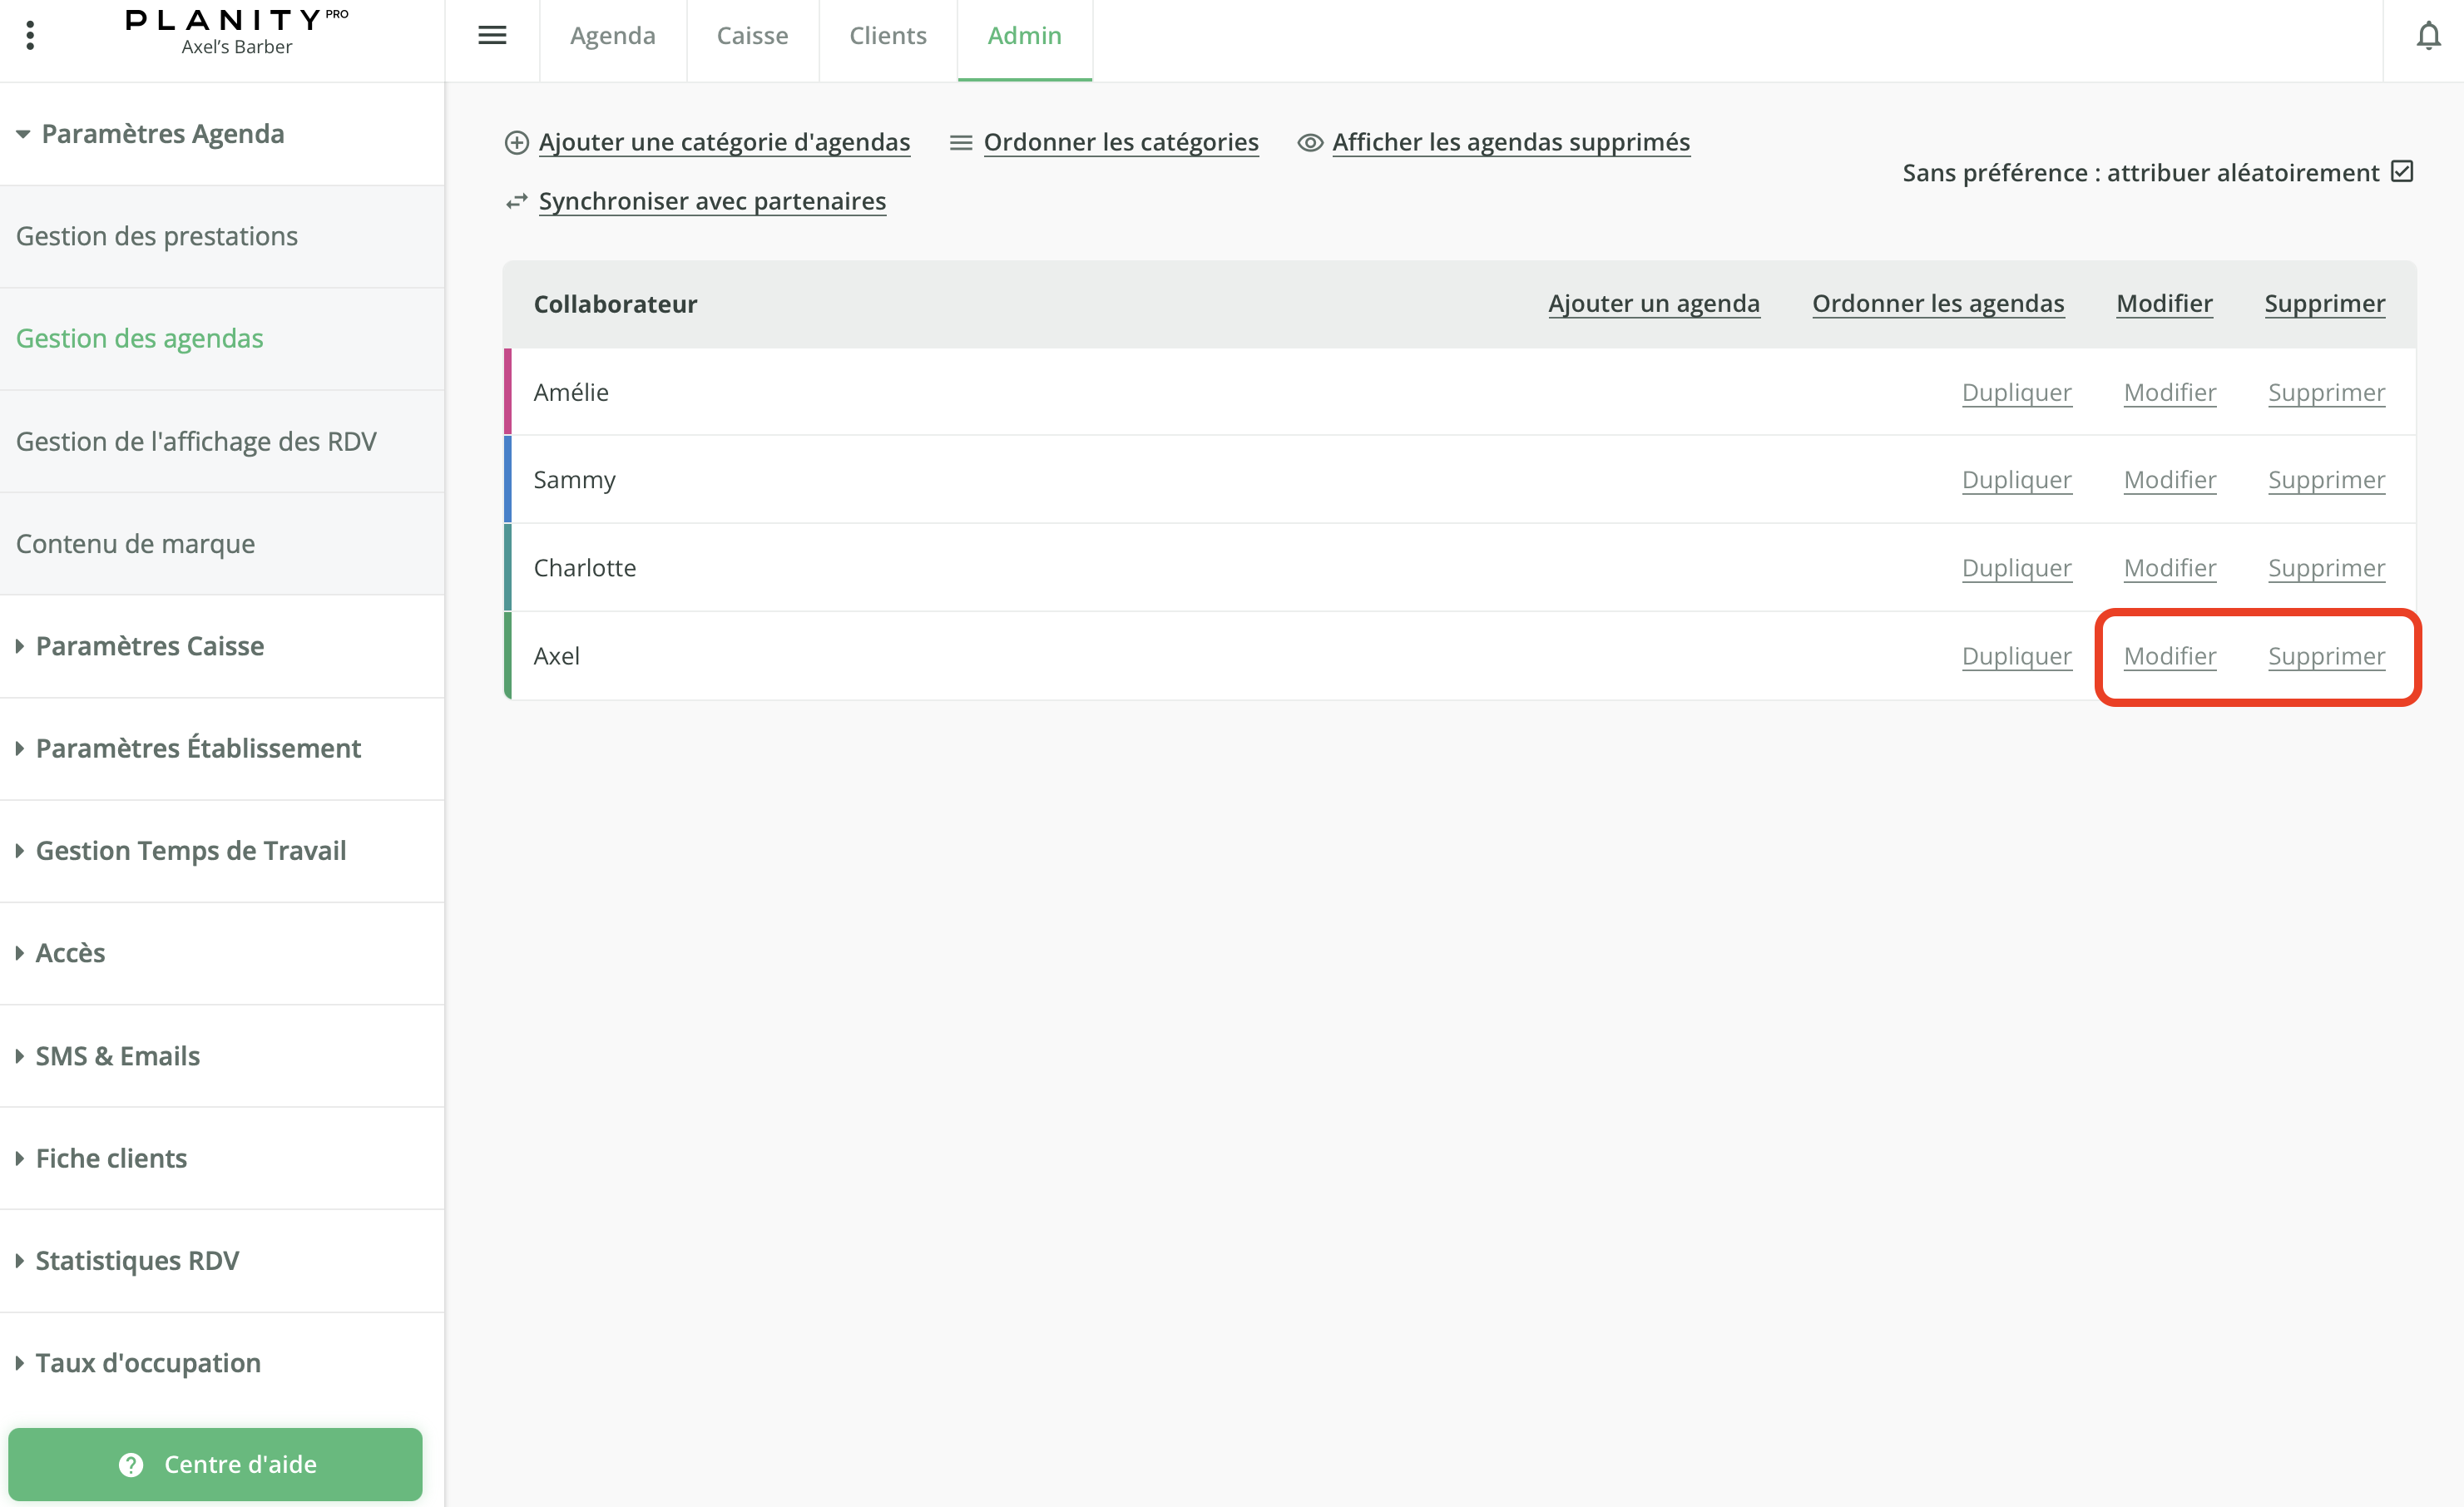Click Ajouter un agenda link
Viewport: 2464px width, 1507px height.
point(1653,304)
